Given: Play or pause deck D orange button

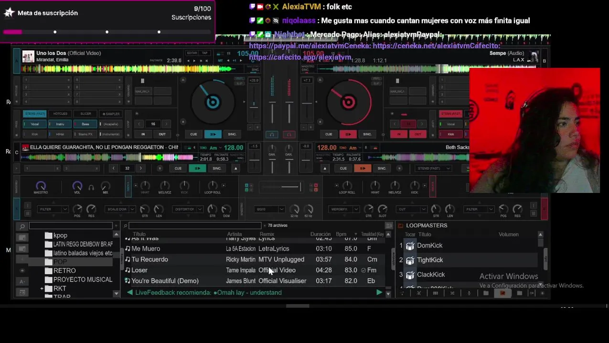Looking at the screenshot, I should [x=363, y=168].
